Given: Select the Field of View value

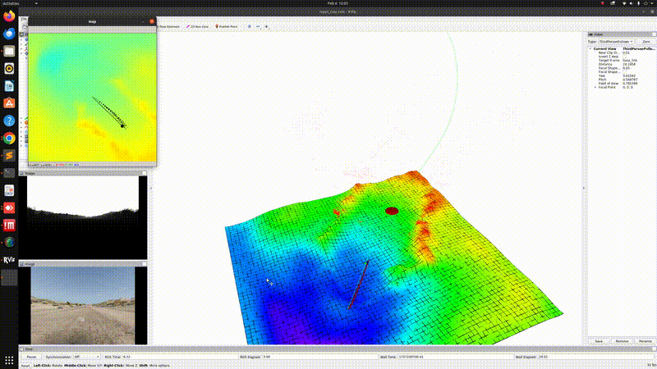Looking at the screenshot, I should (x=630, y=84).
